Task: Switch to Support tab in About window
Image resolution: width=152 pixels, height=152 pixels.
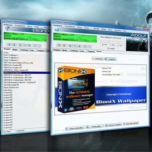Action: (x=91, y=52)
